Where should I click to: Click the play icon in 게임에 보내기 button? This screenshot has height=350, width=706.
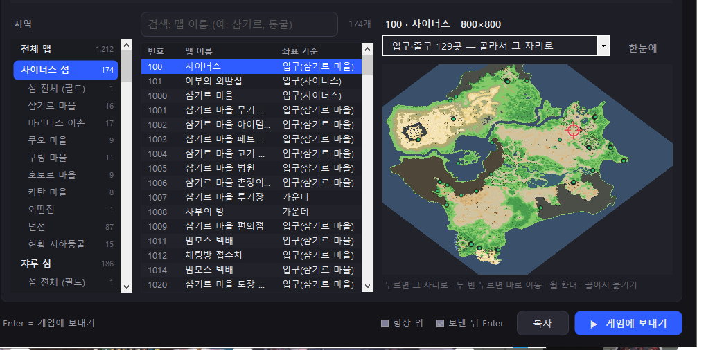click(594, 324)
